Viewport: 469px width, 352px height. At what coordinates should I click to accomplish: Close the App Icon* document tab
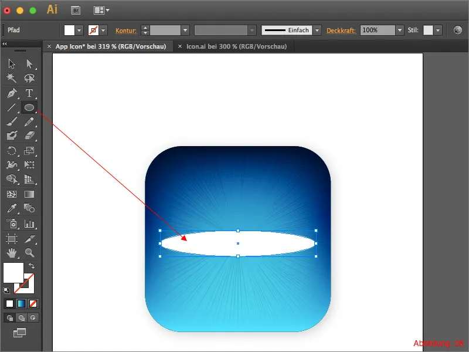pyautogui.click(x=49, y=46)
